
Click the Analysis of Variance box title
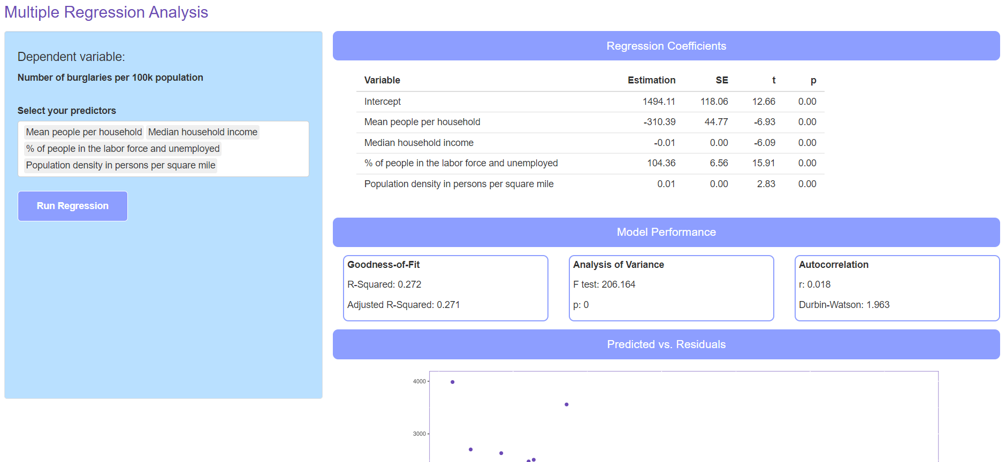618,265
